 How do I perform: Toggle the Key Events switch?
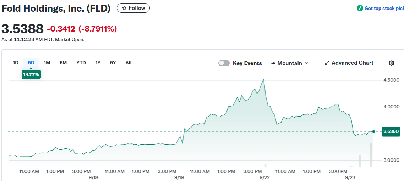224,63
